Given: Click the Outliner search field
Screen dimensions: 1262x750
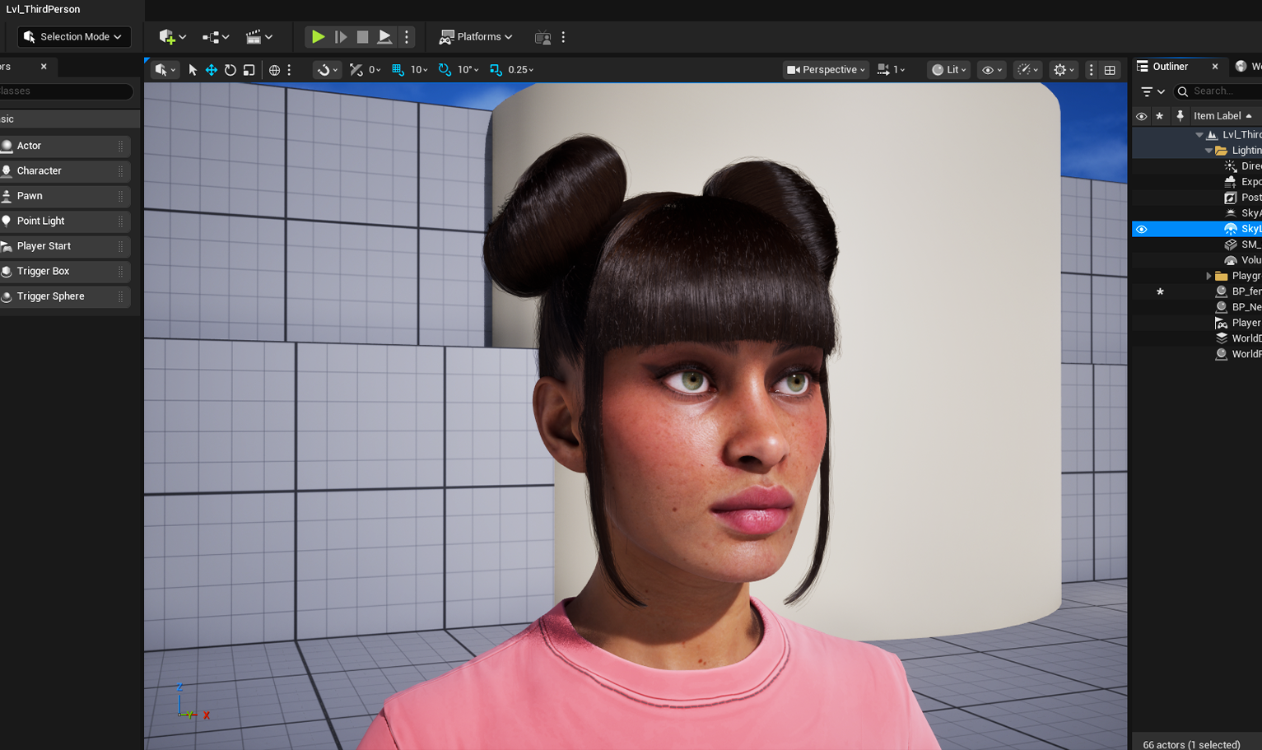Looking at the screenshot, I should 1218,91.
